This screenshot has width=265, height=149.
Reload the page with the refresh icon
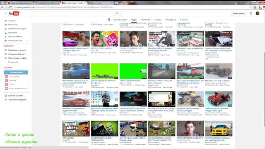coord(10,7)
